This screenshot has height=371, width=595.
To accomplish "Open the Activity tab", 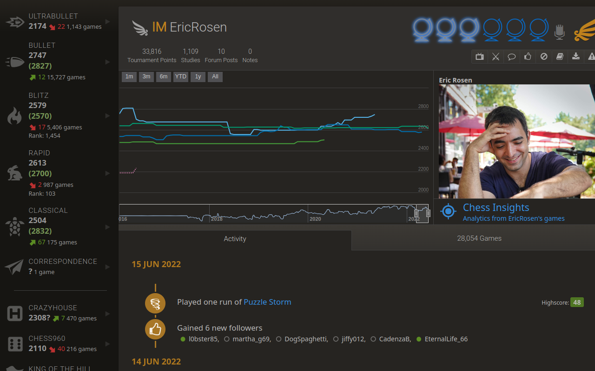I will (x=235, y=238).
